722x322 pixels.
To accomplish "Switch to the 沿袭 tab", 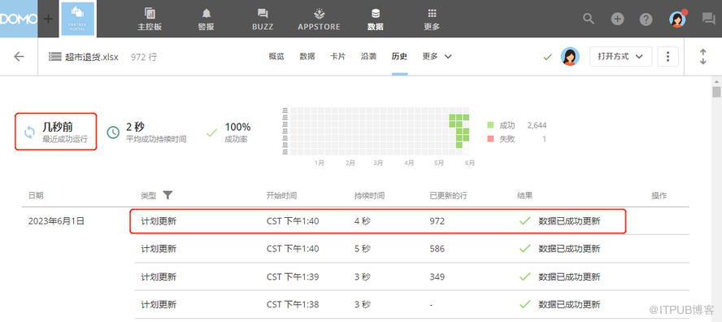I will (x=368, y=57).
